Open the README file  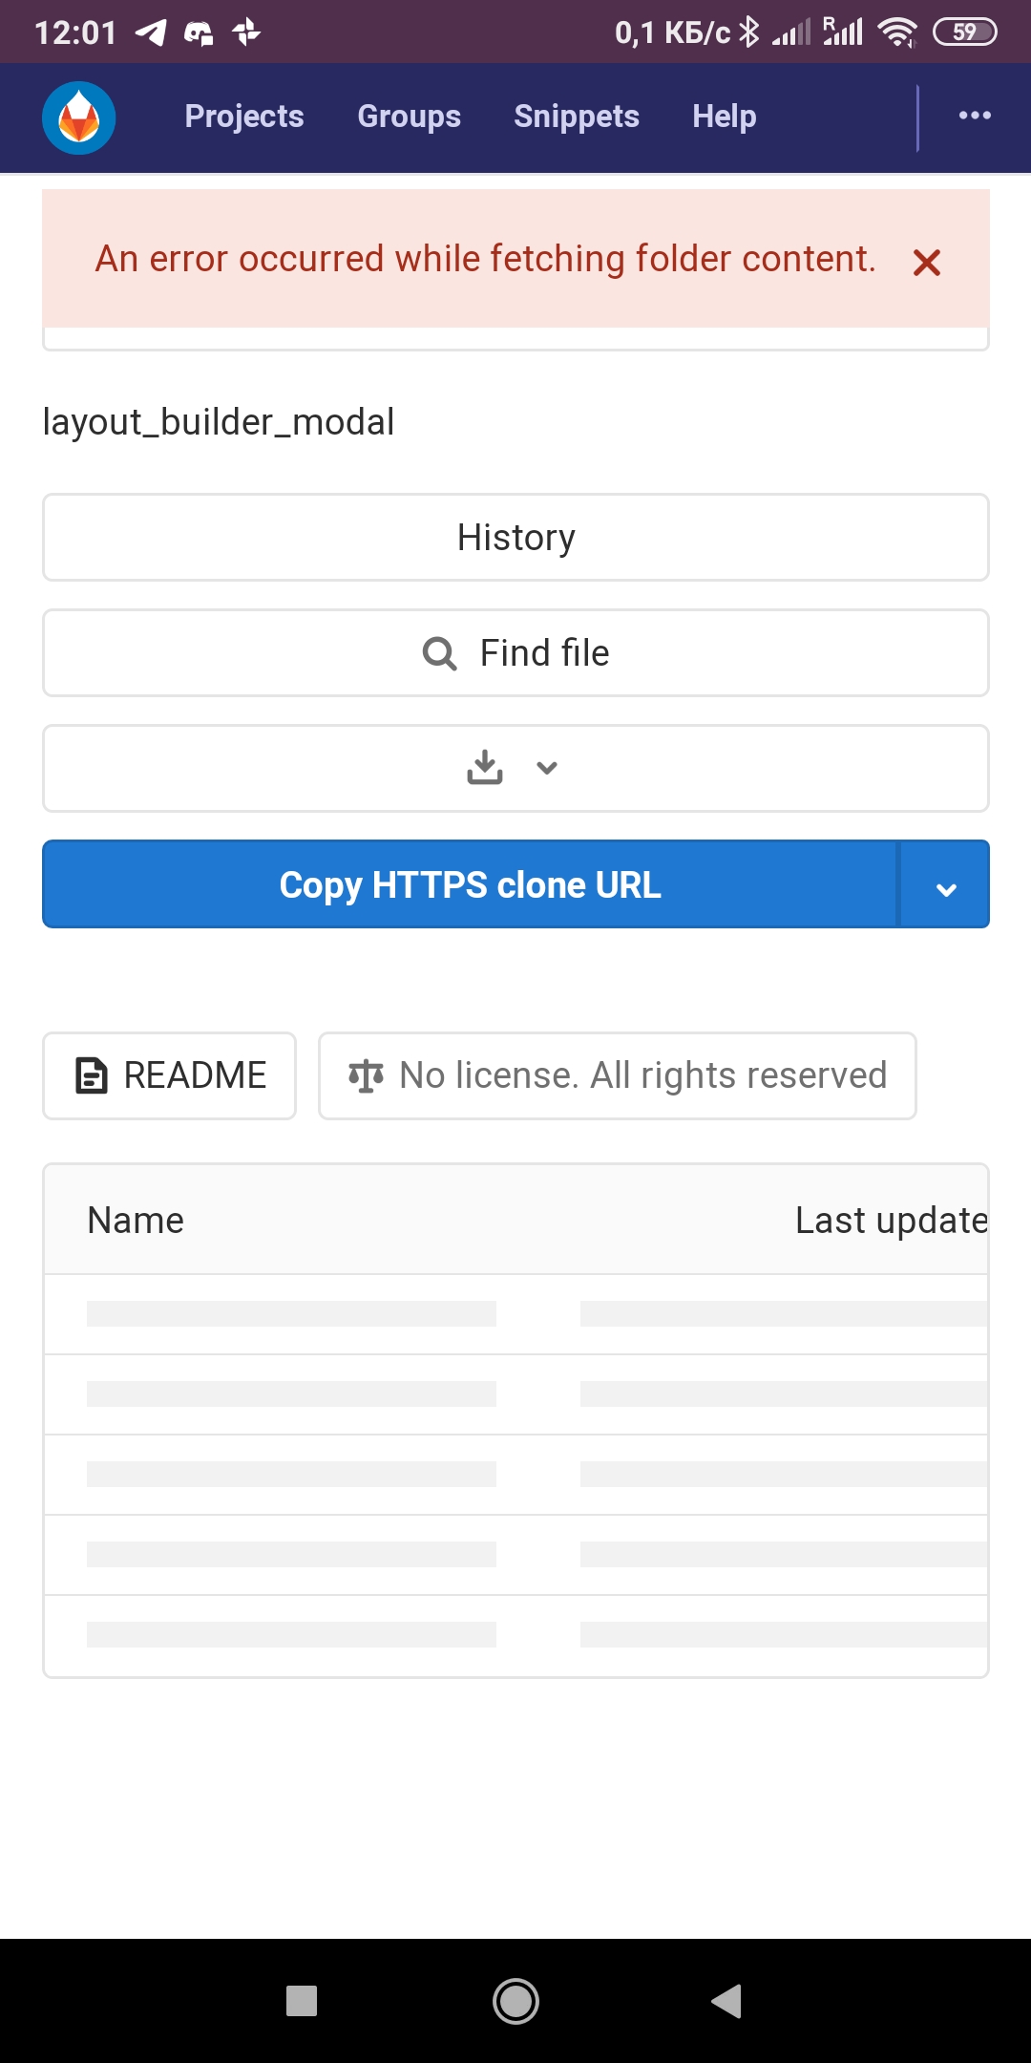coord(170,1075)
